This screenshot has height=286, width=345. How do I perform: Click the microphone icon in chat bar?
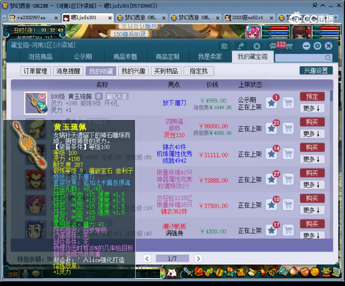click(25, 274)
